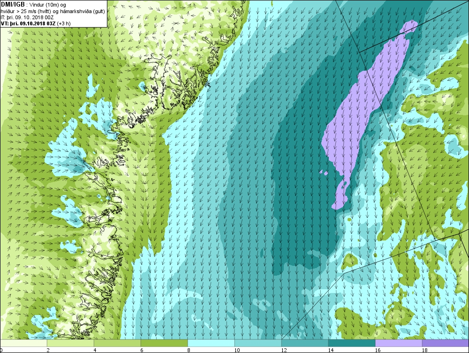This screenshot has width=469, height=353.
Task: Select the 10–12 m/s cyan legend swatch
Action: [258, 343]
